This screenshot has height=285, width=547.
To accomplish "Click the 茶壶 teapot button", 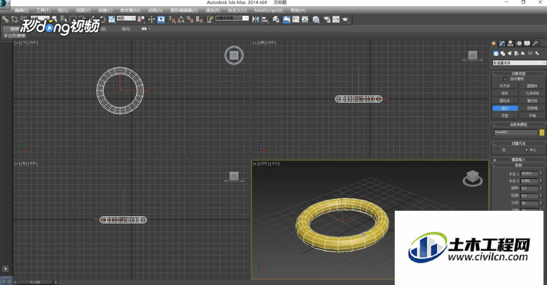I will [x=505, y=115].
